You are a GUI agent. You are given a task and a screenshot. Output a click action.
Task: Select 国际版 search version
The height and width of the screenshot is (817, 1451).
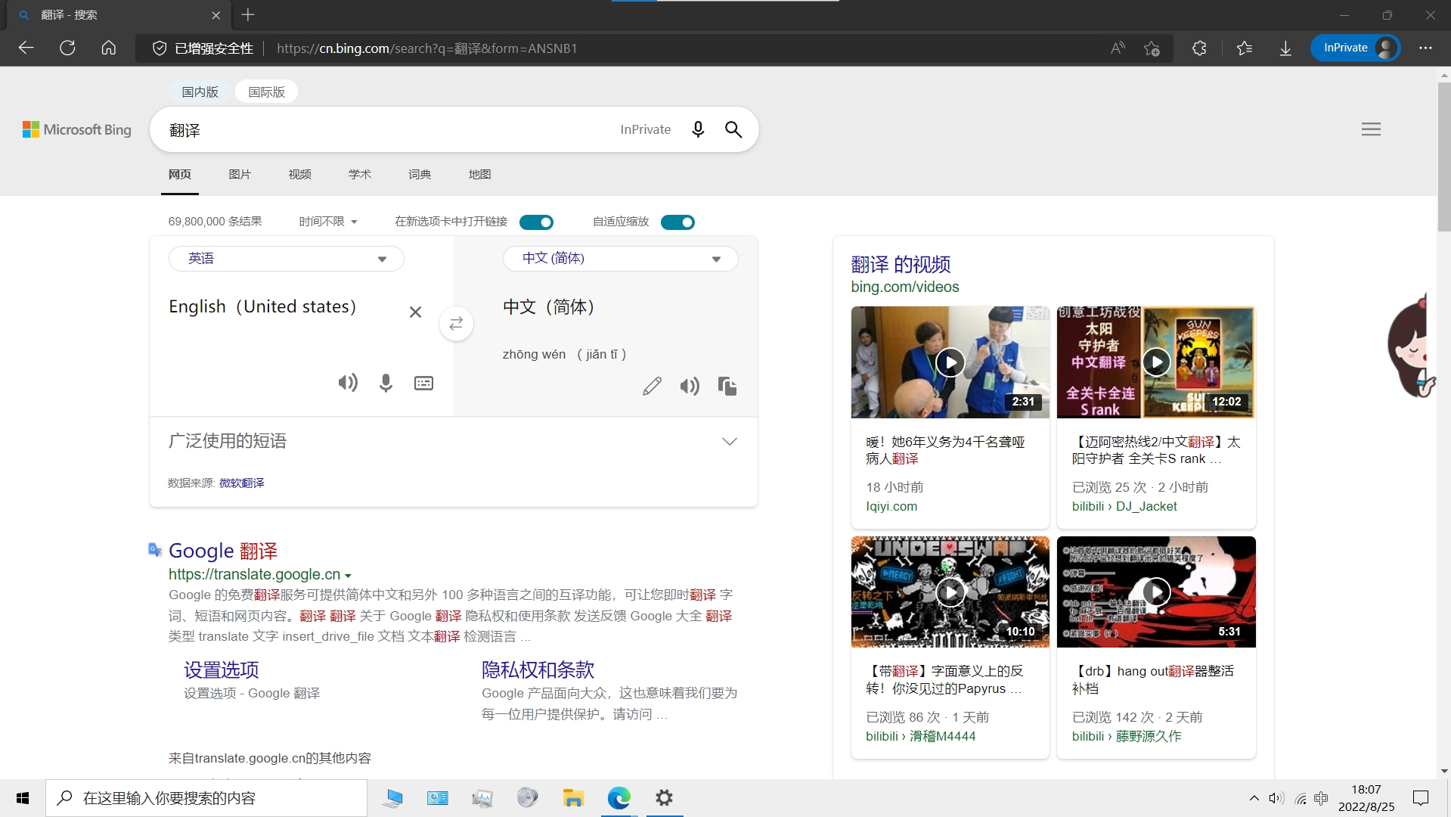267,92
